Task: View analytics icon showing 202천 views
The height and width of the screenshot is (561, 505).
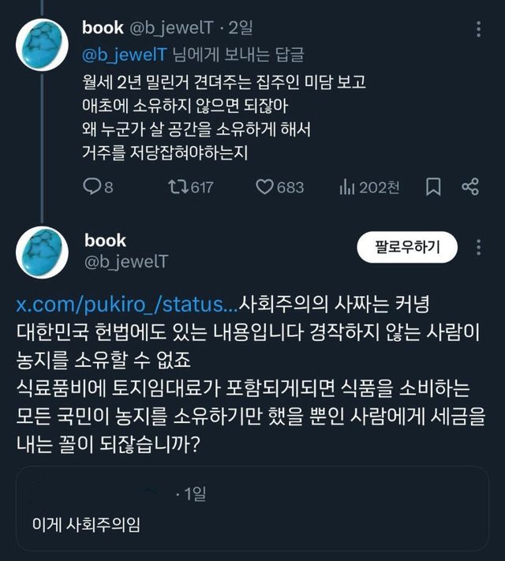Action: click(346, 187)
